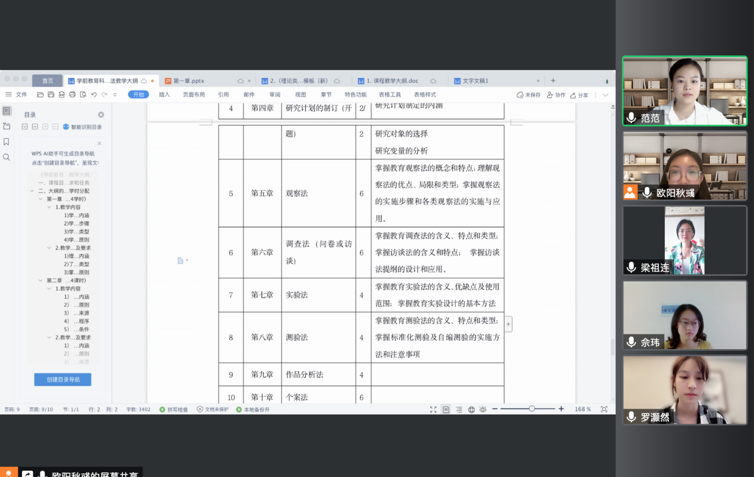Collapse the 第一章 outline tree item
The height and width of the screenshot is (477, 754).
(40, 199)
